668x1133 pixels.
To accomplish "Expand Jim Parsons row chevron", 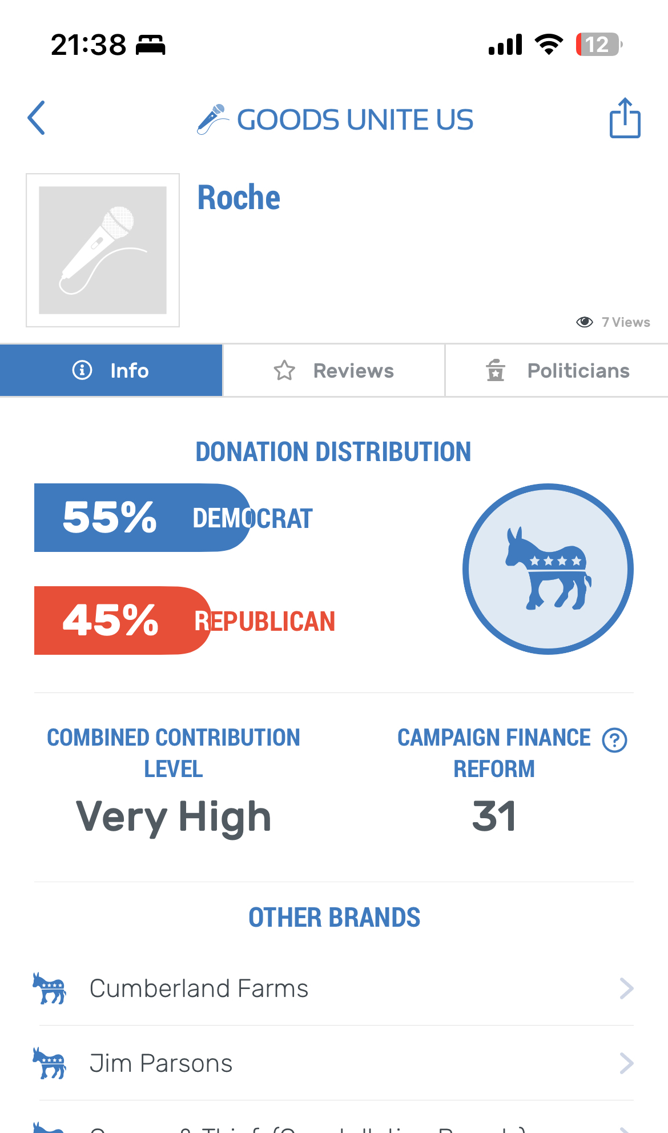I will [626, 1063].
